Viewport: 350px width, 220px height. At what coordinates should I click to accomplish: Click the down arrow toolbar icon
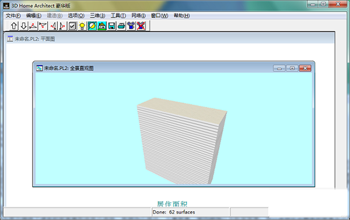pyautogui.click(x=23, y=26)
